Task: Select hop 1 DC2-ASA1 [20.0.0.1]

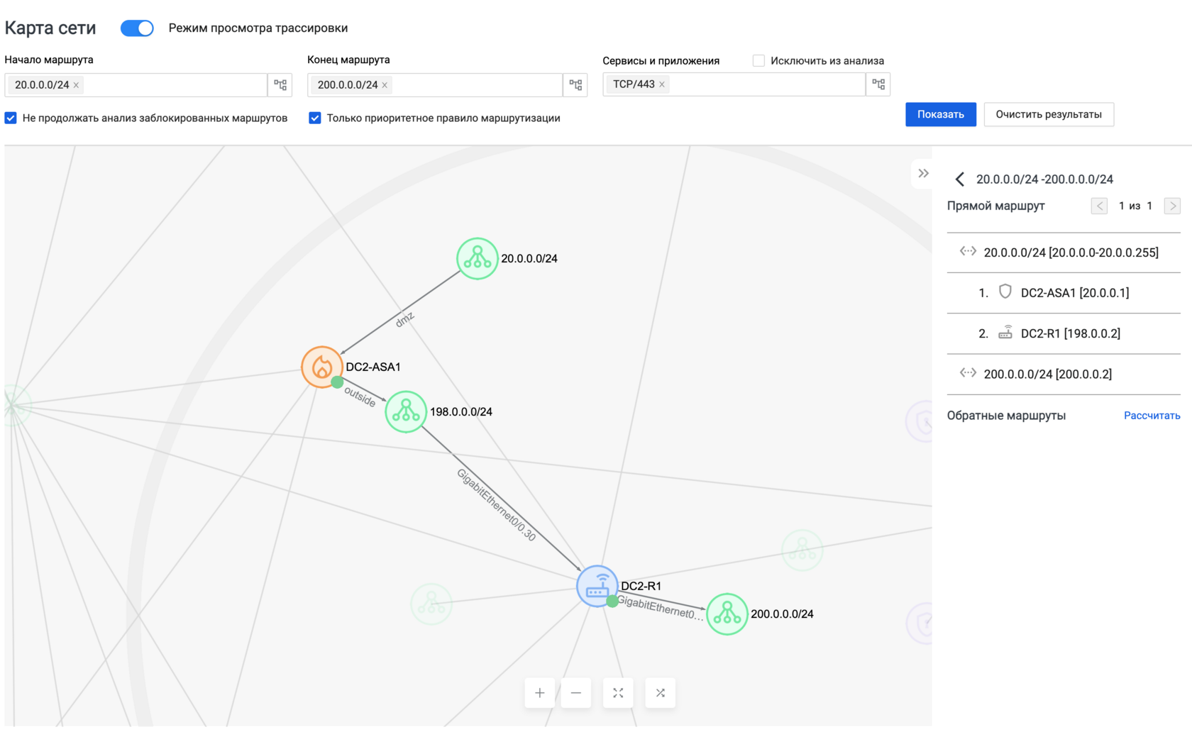Action: pos(1064,293)
